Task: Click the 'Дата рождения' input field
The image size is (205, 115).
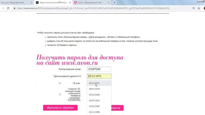Action: 99,76
